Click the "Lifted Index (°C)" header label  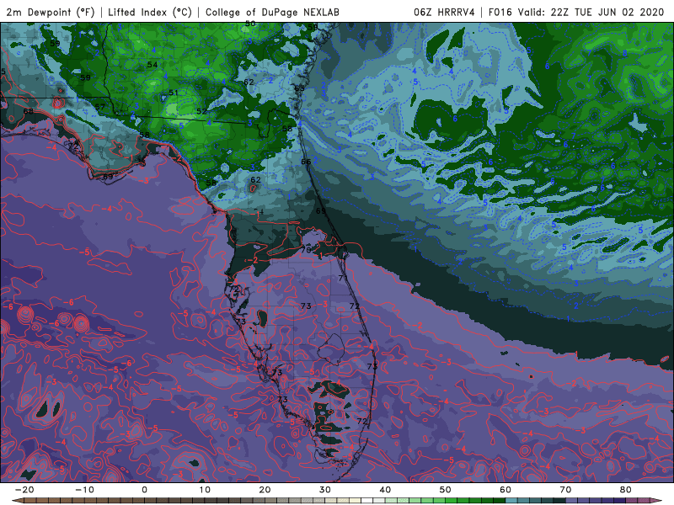pos(150,12)
